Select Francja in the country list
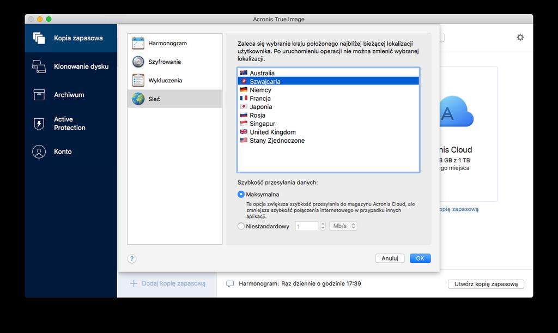 coord(328,98)
